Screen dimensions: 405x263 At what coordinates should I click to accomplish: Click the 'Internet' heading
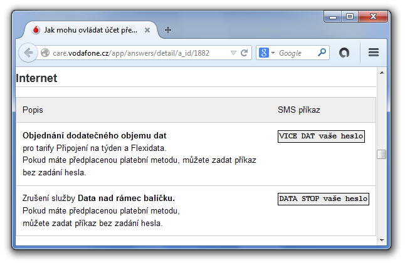36,78
